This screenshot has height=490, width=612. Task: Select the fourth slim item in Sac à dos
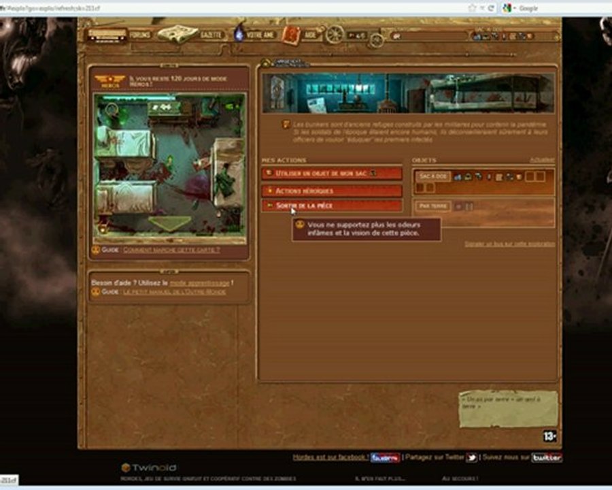click(489, 177)
